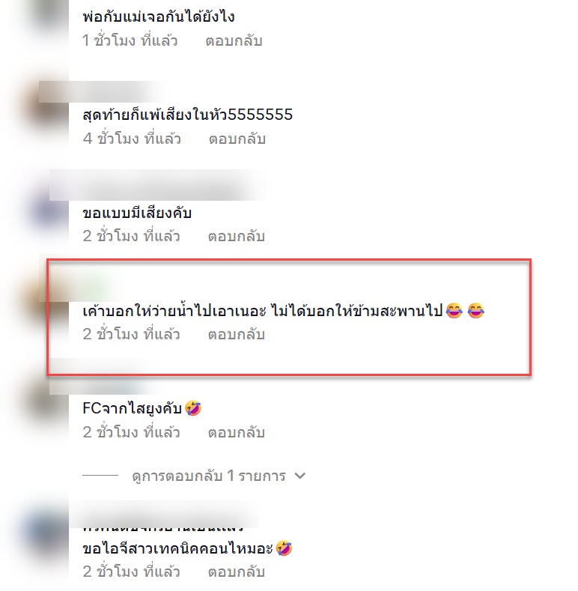This screenshot has height=591, width=578.
Task: Click the rolling-laugh emoji after "FCจากไสยูงคับ"
Action: [x=193, y=408]
